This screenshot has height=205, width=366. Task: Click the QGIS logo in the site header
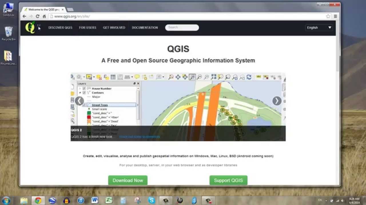pos(30,27)
